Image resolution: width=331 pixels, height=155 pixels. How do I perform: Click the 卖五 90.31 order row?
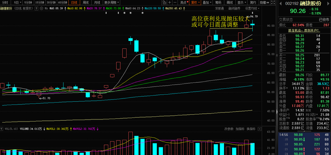[304, 36]
